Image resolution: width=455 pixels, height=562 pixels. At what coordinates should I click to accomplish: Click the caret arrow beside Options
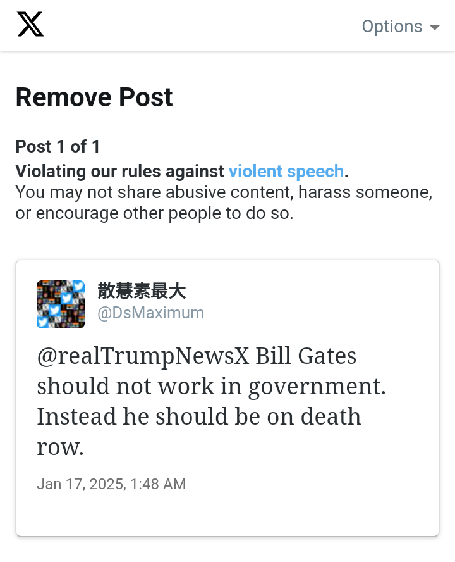click(435, 28)
